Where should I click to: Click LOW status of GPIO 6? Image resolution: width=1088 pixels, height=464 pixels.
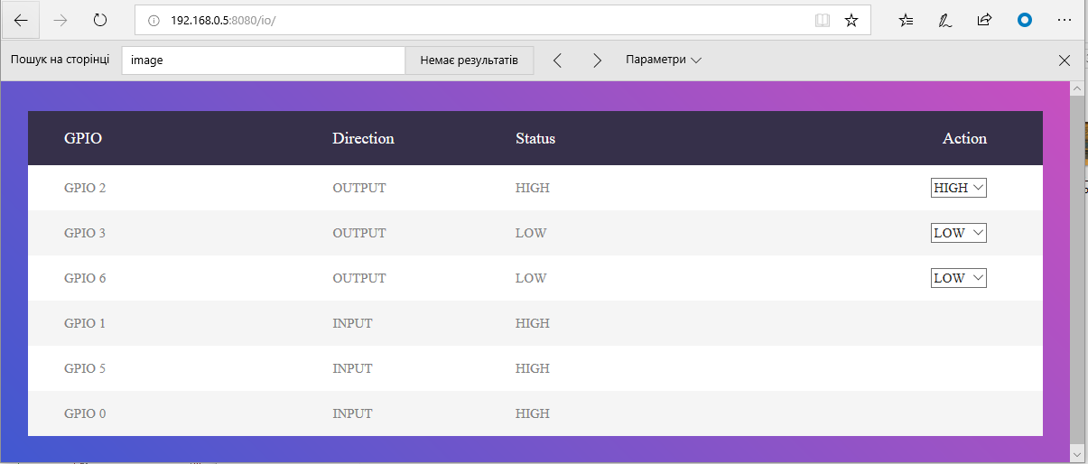(x=531, y=278)
